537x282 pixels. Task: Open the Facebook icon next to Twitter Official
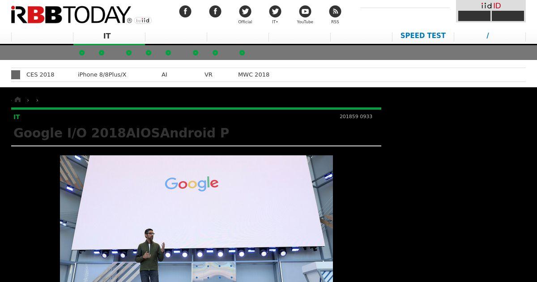215,12
